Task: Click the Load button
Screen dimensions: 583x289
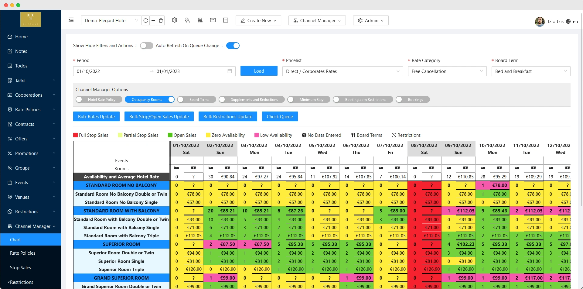Action: 259,71
